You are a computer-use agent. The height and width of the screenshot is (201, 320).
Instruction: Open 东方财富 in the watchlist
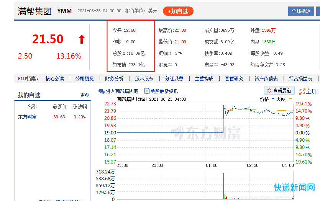click(27, 117)
